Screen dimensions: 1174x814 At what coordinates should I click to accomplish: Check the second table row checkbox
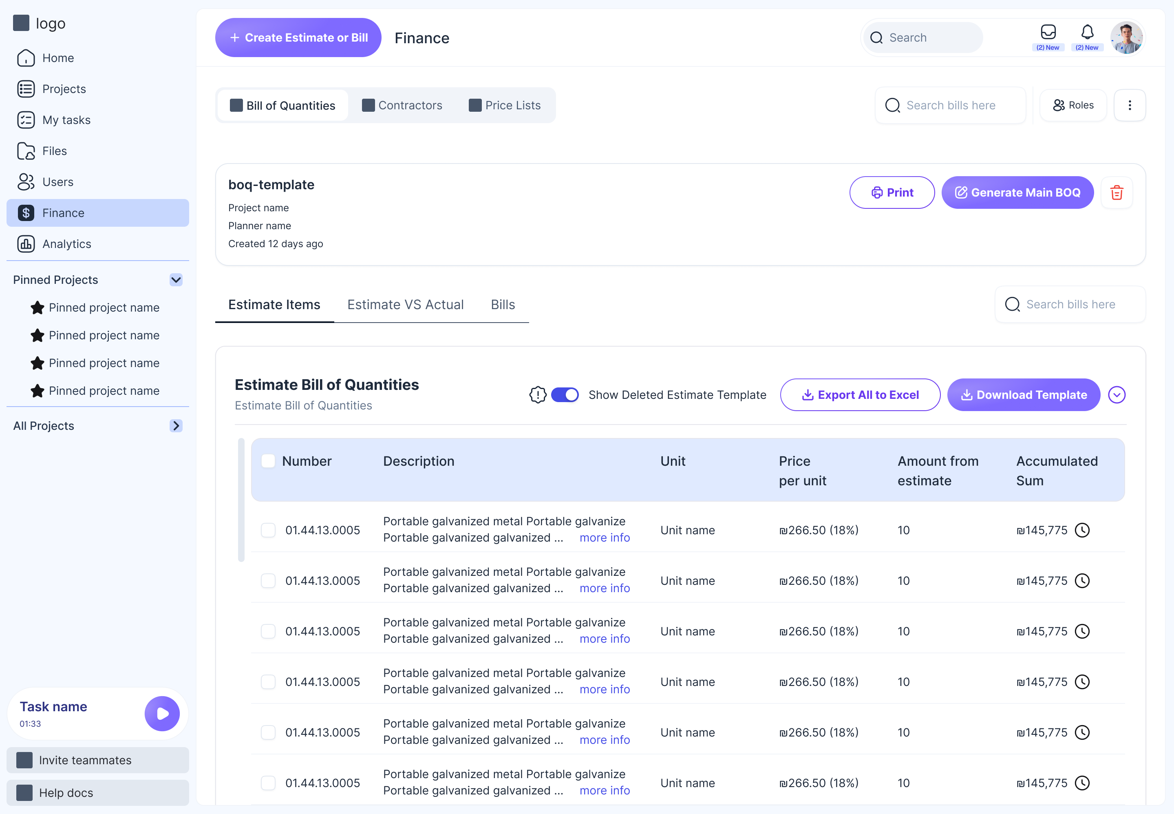(268, 581)
